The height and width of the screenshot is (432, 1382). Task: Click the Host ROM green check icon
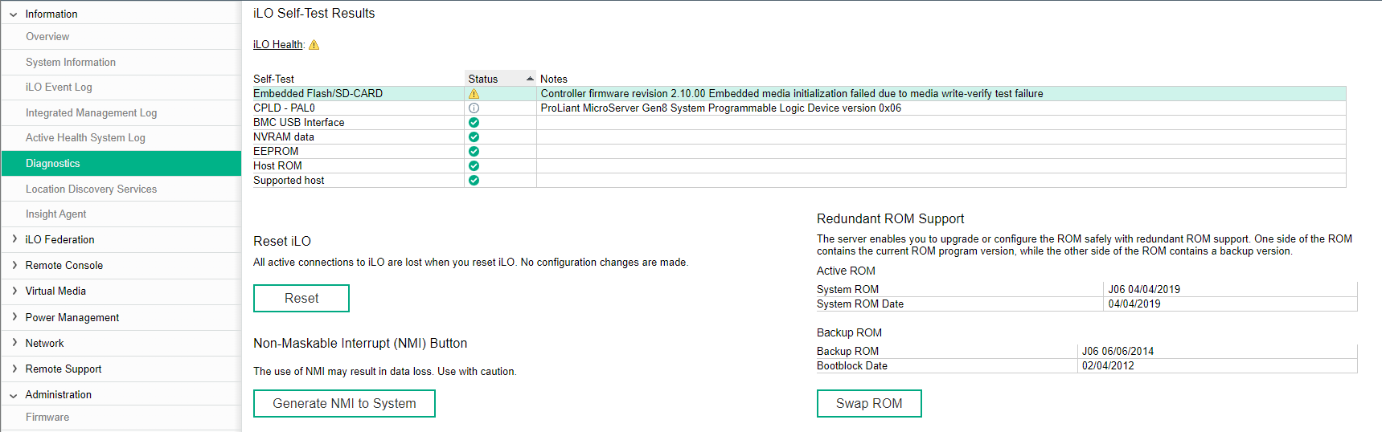(474, 166)
